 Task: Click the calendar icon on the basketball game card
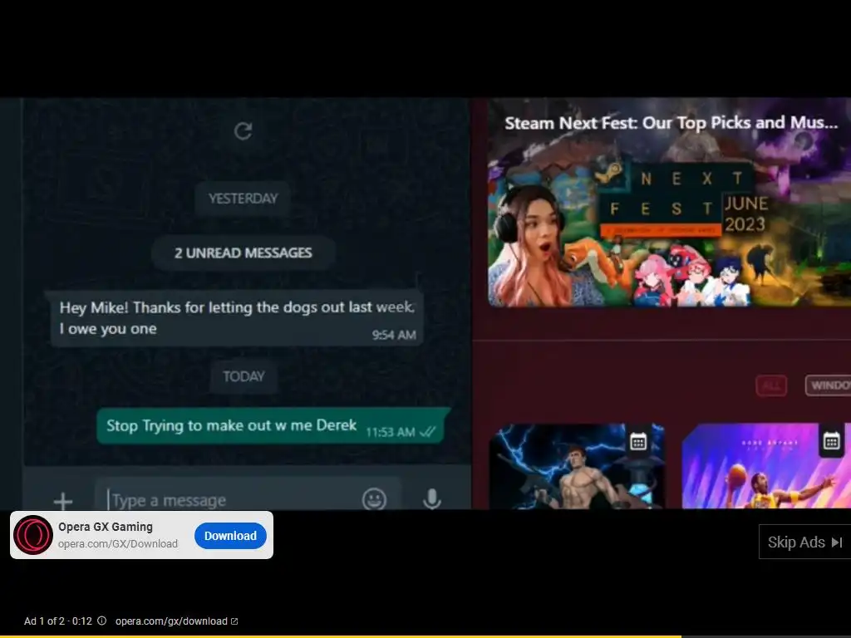click(831, 440)
